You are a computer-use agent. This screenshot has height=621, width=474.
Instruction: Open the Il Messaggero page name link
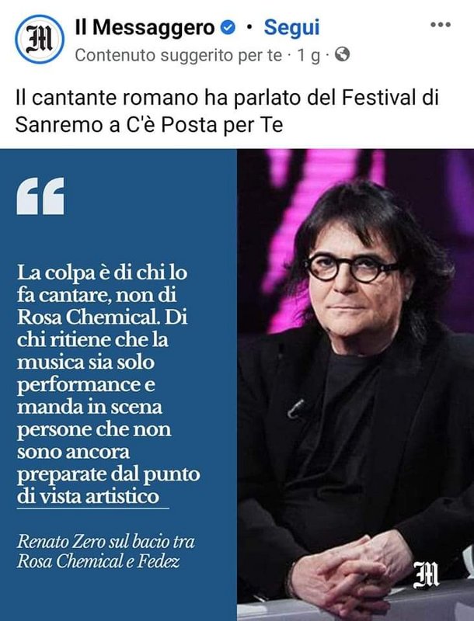point(145,28)
